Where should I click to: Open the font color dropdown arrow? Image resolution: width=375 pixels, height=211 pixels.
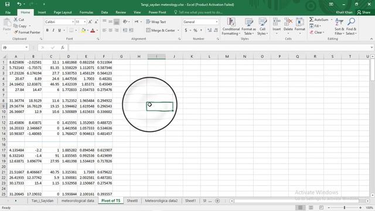(x=97, y=30)
